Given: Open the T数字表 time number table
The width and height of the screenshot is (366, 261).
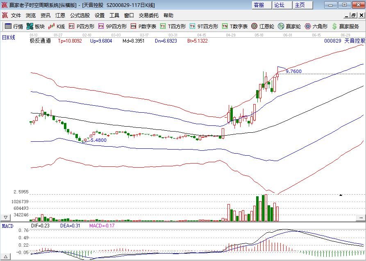Looking at the screenshot, I should point(235,26).
